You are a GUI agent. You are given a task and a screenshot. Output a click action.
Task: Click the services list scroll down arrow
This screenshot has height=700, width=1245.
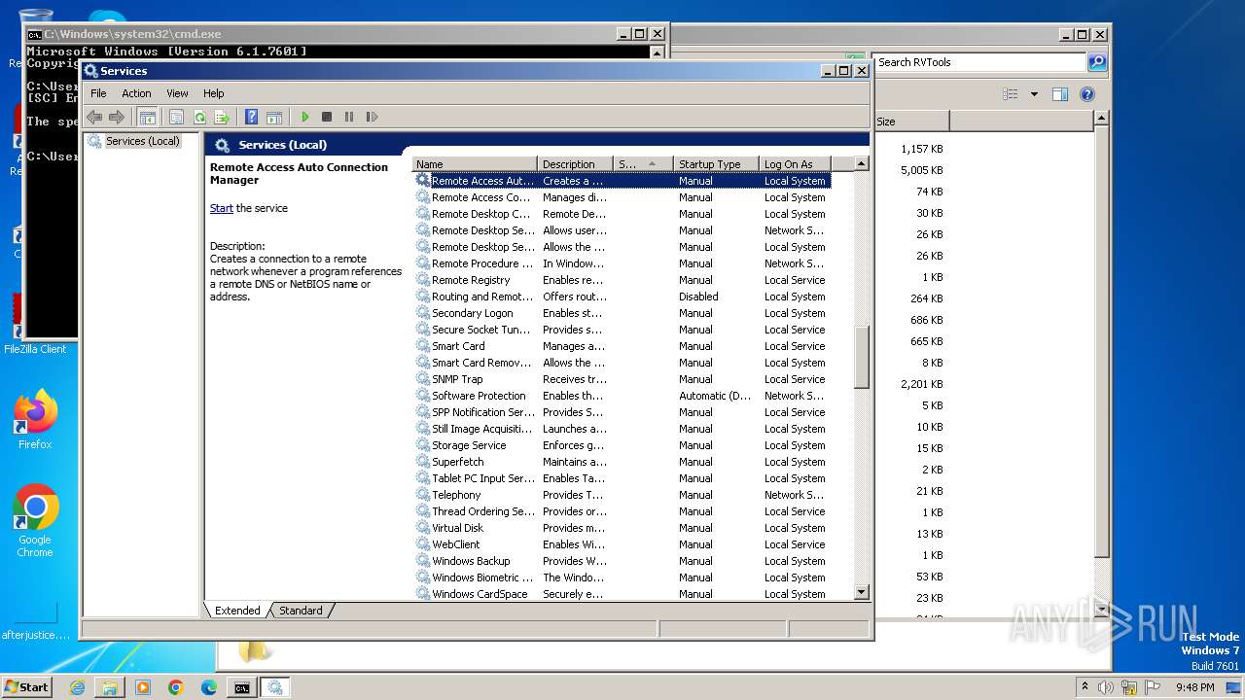[861, 592]
